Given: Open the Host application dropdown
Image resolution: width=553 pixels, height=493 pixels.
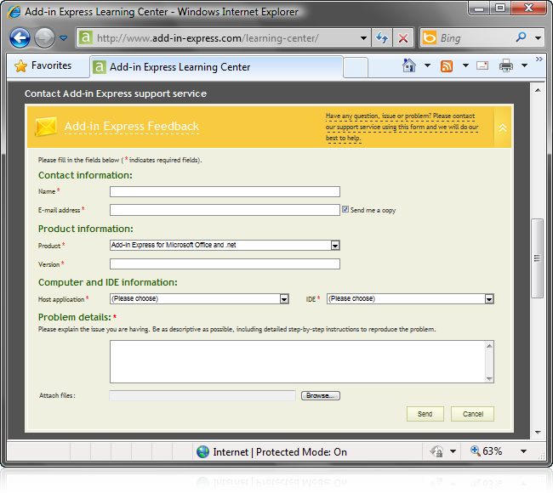Looking at the screenshot, I should 199,299.
